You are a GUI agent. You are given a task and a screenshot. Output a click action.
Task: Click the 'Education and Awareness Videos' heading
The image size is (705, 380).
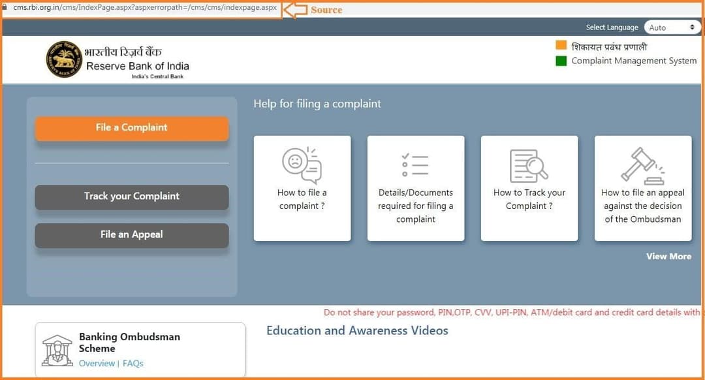tap(357, 330)
